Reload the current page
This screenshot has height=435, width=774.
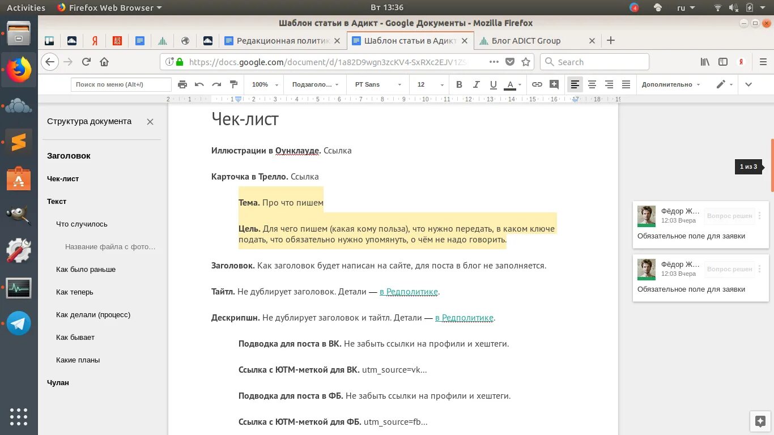86,62
